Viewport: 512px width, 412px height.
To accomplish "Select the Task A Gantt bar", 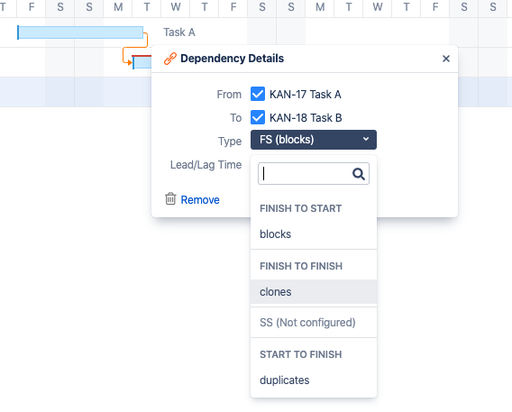I will [80, 32].
